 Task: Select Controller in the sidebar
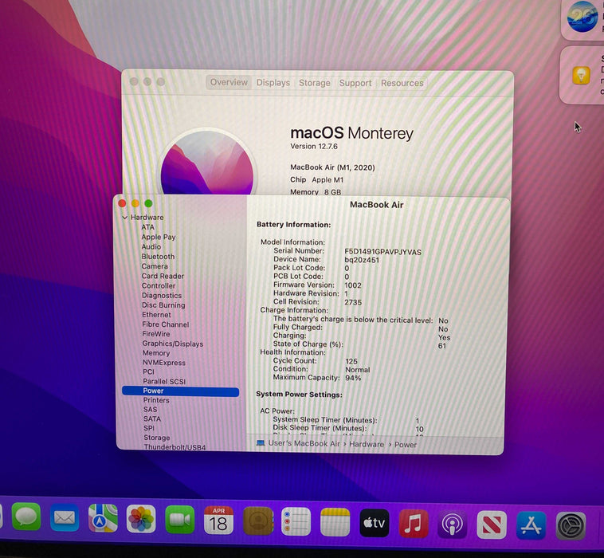pos(159,285)
